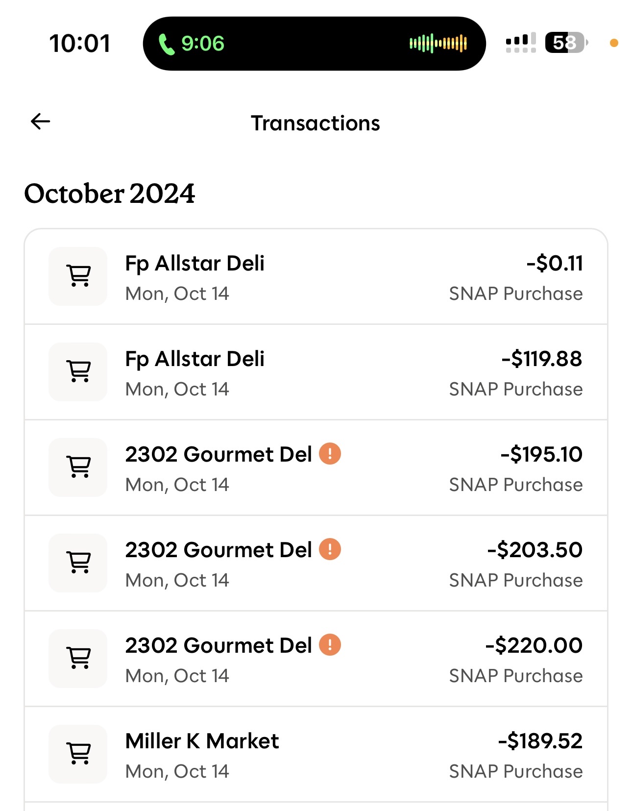
Task: Tap cart icon for $203.50 Gourmet Del purchase
Action: click(x=78, y=563)
